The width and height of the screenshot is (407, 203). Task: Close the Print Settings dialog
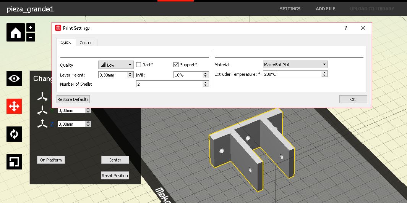coord(363,28)
